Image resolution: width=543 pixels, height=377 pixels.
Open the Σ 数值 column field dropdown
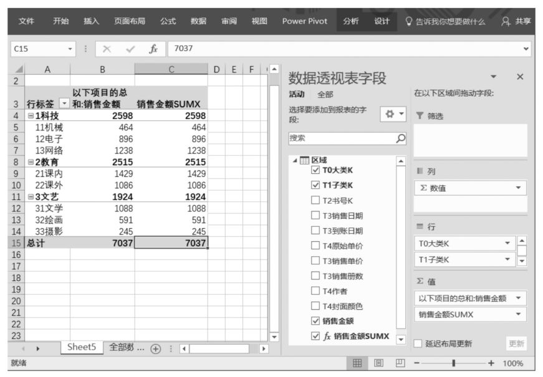click(x=519, y=188)
